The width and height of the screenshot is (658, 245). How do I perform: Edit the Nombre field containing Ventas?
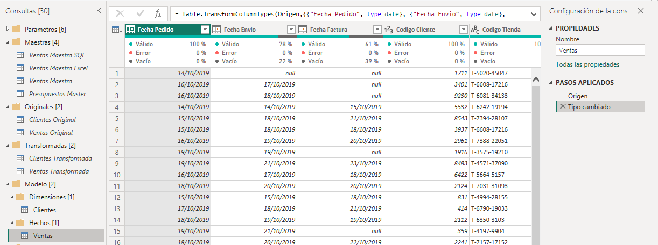pos(600,50)
